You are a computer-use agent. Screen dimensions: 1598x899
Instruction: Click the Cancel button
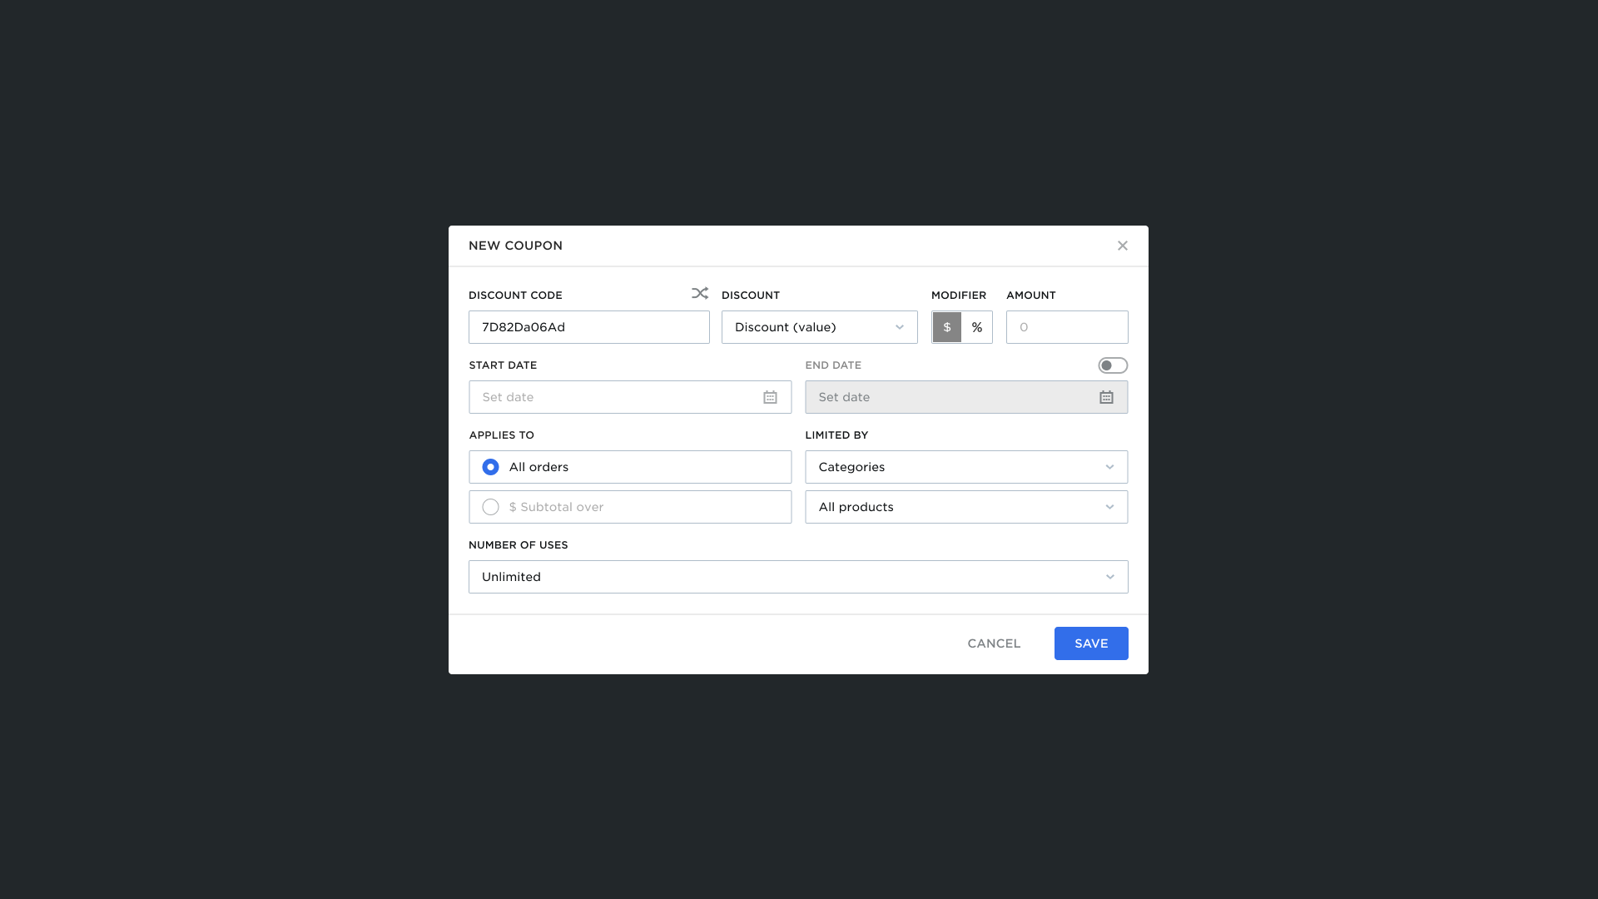click(994, 643)
